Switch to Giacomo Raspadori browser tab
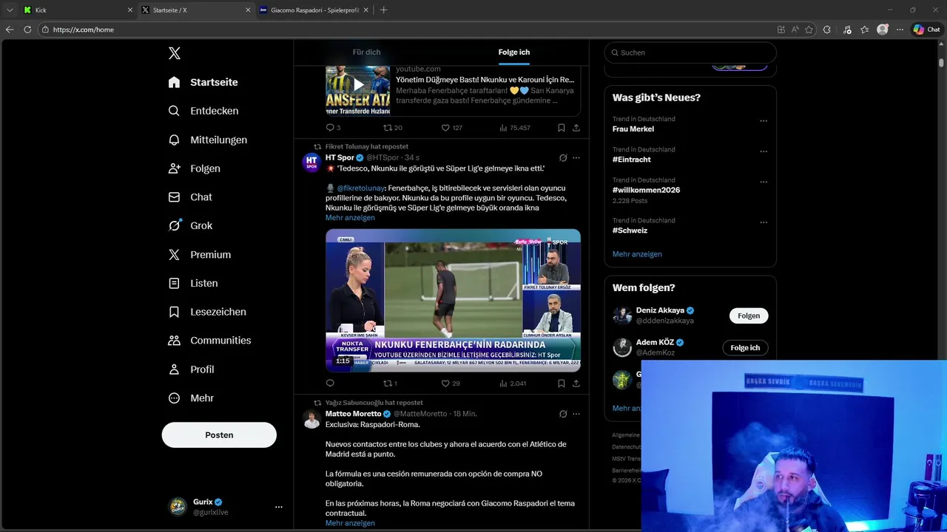The height and width of the screenshot is (532, 947). [x=314, y=10]
